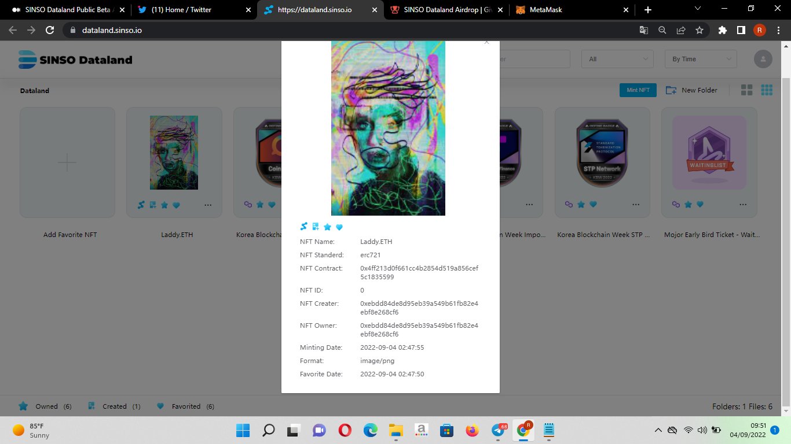Open the tab search chevron

(x=698, y=9)
